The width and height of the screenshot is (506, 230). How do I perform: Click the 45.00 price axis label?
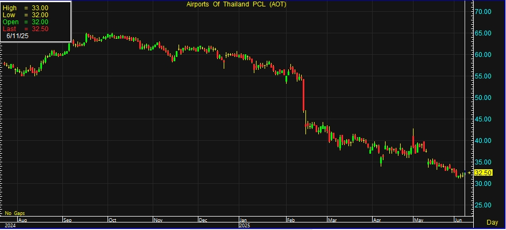(483, 119)
